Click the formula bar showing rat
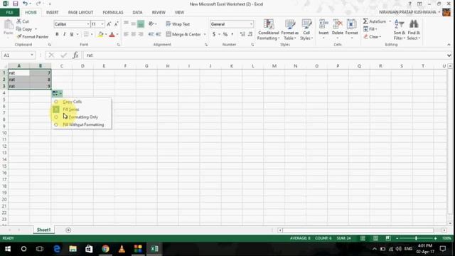455x256 pixels. [264, 55]
